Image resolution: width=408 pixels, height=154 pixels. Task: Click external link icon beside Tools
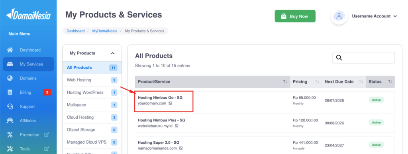click(47, 149)
